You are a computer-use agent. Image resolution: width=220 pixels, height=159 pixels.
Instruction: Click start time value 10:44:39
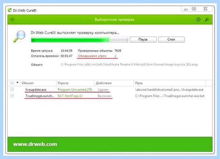[66, 50]
